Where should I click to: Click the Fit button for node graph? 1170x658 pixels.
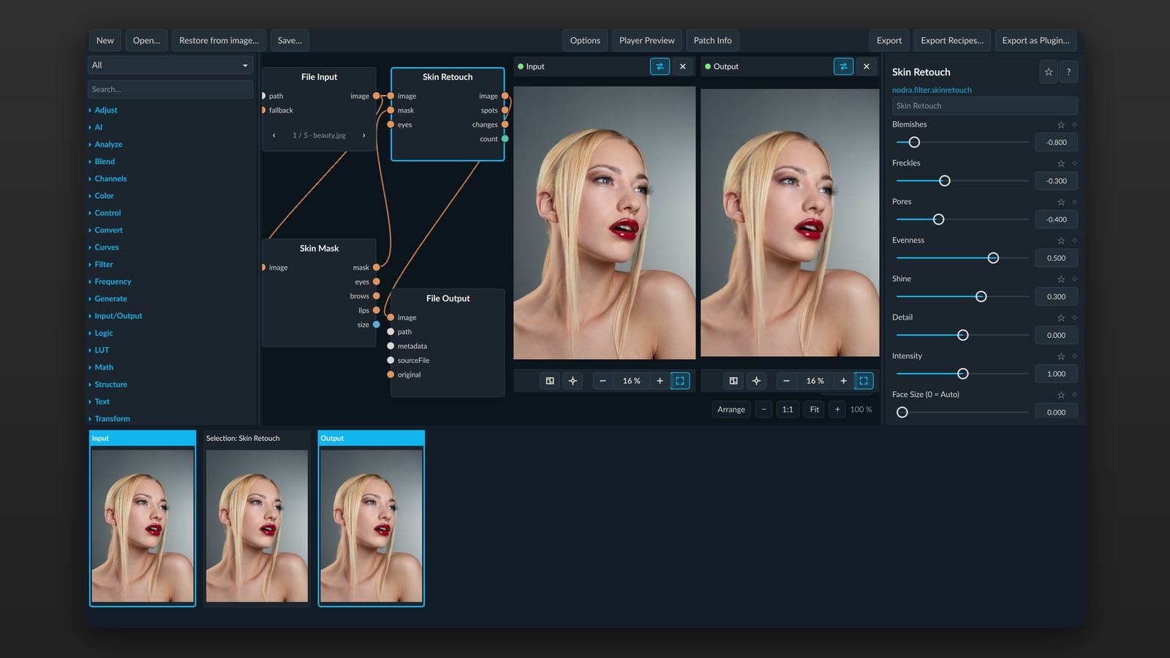pyautogui.click(x=814, y=409)
